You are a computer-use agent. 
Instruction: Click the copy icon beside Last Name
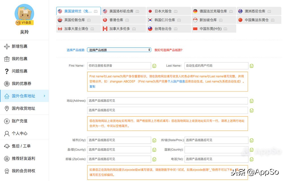(x=252, y=66)
